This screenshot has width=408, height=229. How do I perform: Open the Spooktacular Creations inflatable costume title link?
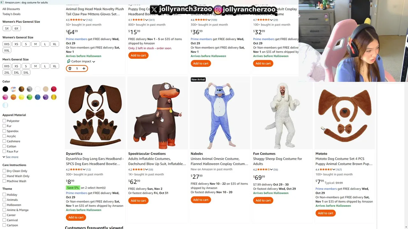[x=157, y=161]
